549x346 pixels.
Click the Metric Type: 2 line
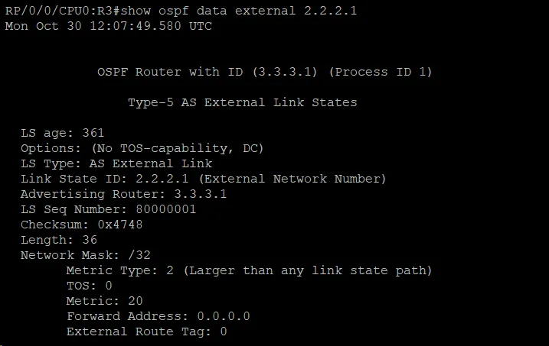(x=250, y=270)
